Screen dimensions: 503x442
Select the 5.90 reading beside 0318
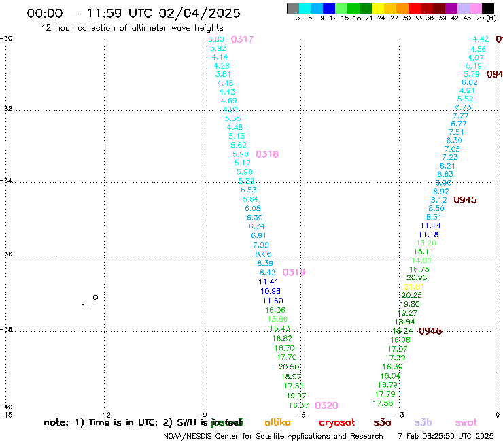click(241, 154)
